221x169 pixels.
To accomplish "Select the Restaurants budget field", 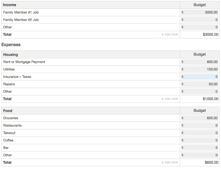I will [200, 125].
